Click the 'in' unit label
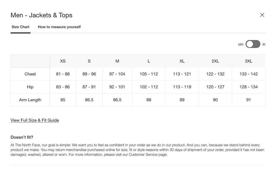Viewport: 276px width, 176px height. click(264, 44)
